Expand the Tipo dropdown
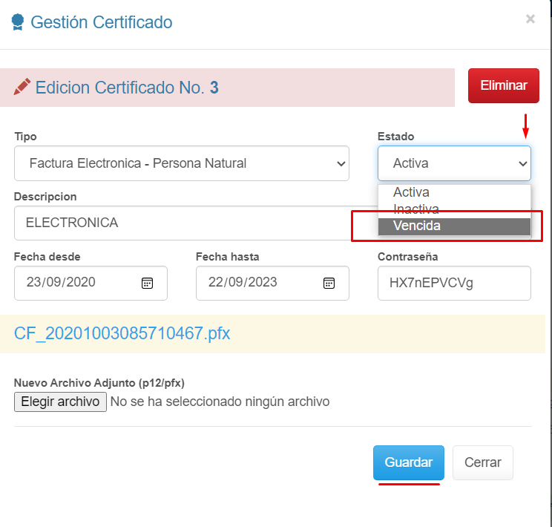 coord(181,163)
